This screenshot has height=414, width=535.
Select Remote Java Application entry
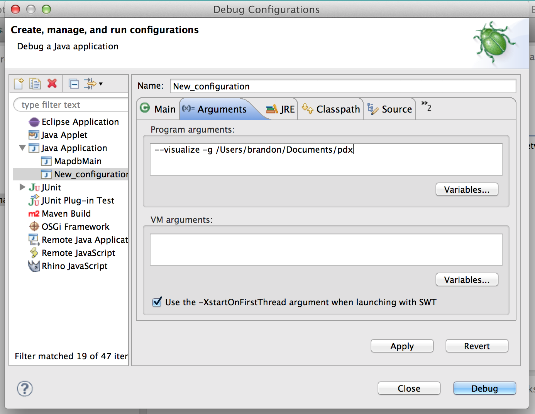point(85,240)
